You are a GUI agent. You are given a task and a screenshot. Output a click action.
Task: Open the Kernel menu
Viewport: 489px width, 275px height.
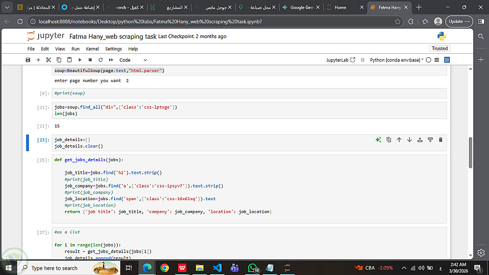click(x=92, y=49)
